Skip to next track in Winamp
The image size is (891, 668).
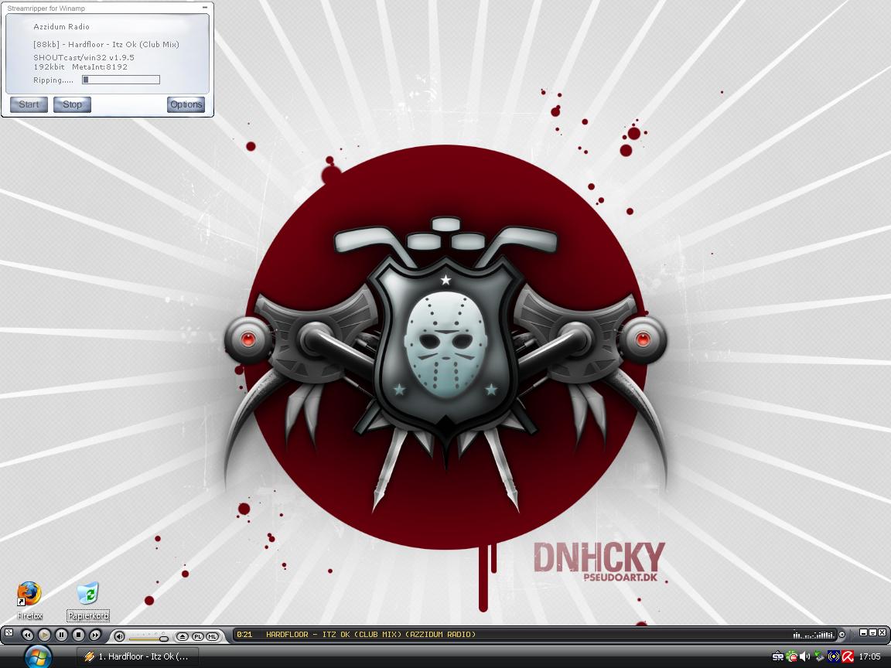point(95,635)
